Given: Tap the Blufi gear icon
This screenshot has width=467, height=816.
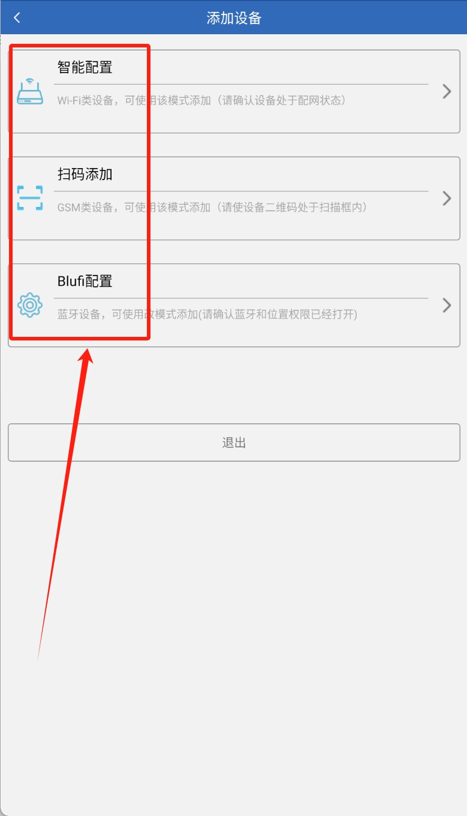Looking at the screenshot, I should (x=30, y=305).
